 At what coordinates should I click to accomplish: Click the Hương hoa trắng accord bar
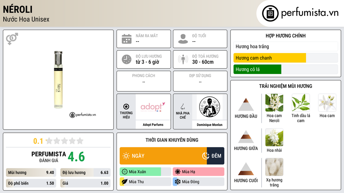pos(286,46)
